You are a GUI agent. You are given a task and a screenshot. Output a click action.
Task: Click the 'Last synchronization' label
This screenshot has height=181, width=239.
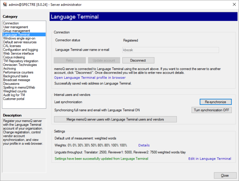(68, 102)
